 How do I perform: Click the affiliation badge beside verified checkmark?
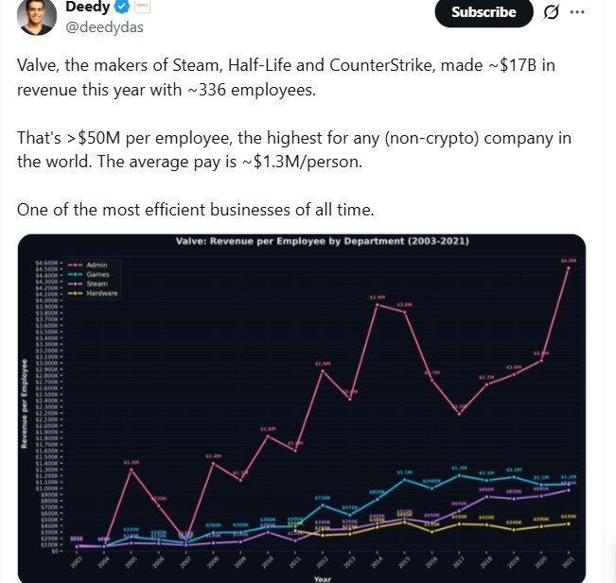tap(144, 8)
